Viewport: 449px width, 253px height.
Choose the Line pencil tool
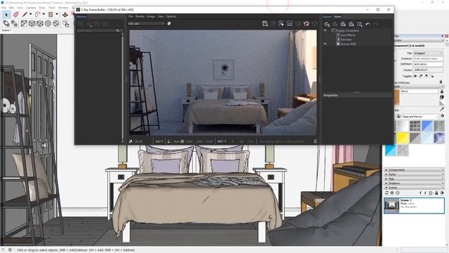tap(25, 14)
